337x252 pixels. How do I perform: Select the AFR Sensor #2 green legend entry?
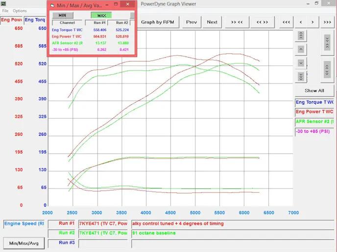pos(314,122)
